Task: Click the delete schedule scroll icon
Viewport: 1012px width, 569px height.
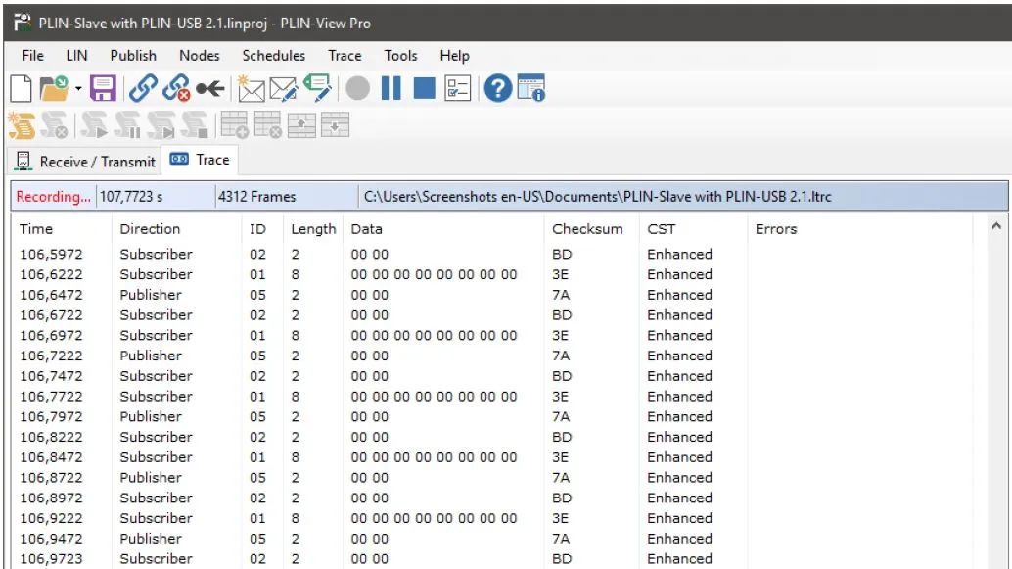Action: coord(54,125)
